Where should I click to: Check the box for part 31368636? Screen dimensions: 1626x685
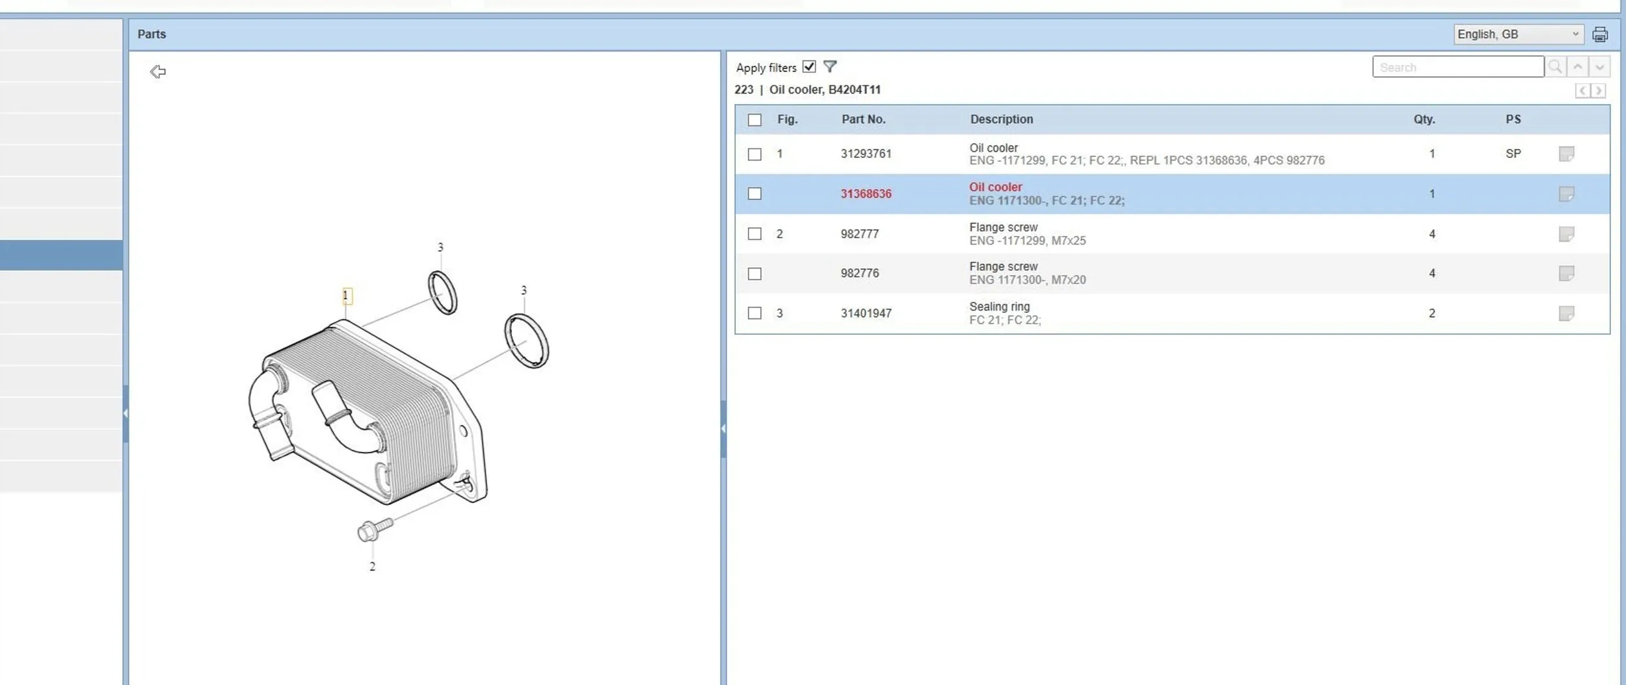tap(754, 194)
